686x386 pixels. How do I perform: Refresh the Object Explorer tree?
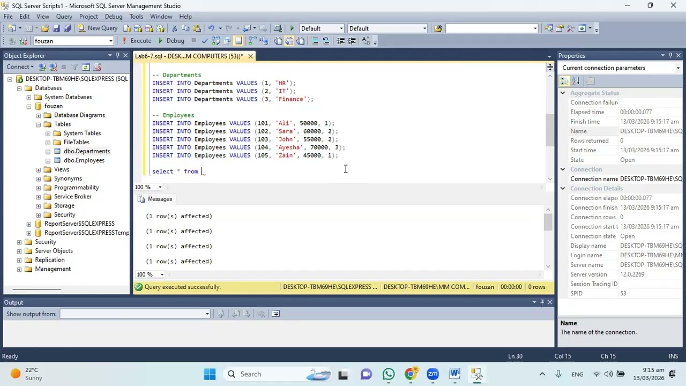point(86,67)
